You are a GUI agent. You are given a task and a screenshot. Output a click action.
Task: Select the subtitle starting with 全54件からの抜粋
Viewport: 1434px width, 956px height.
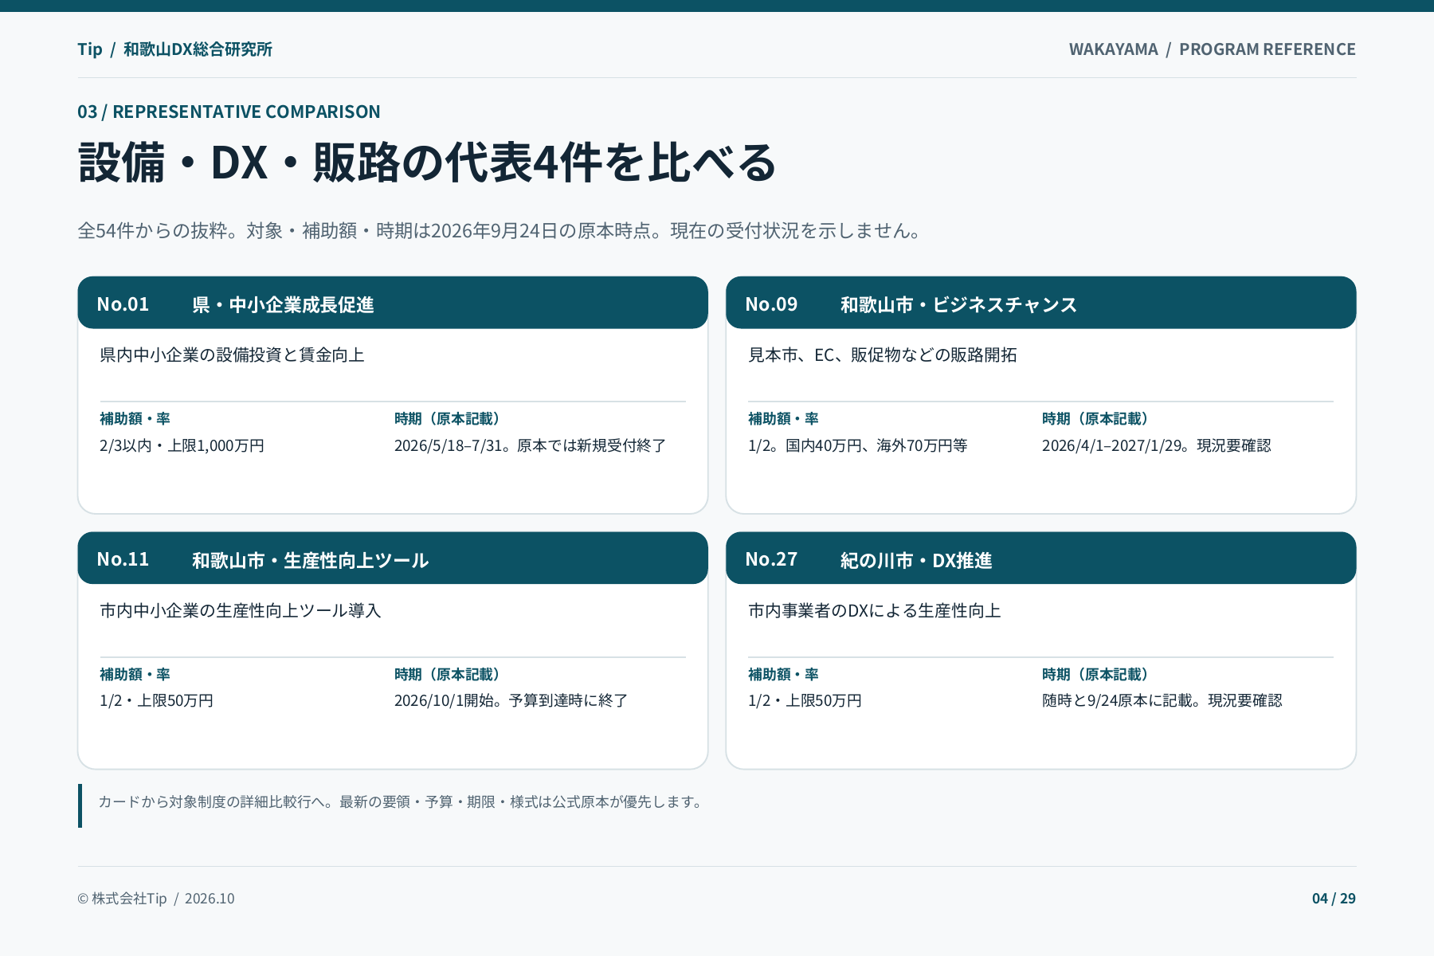(500, 231)
